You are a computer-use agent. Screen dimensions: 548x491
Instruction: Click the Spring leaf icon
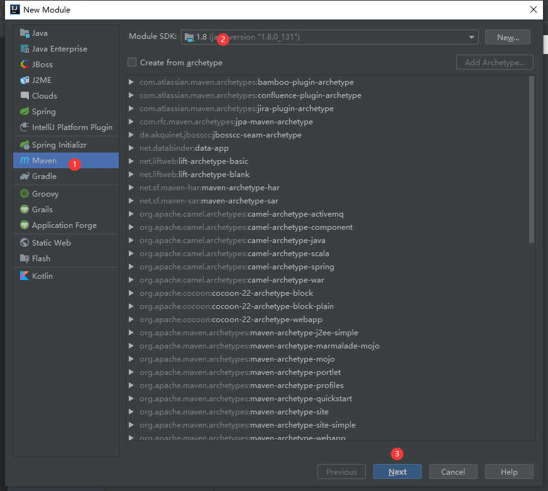pos(25,111)
